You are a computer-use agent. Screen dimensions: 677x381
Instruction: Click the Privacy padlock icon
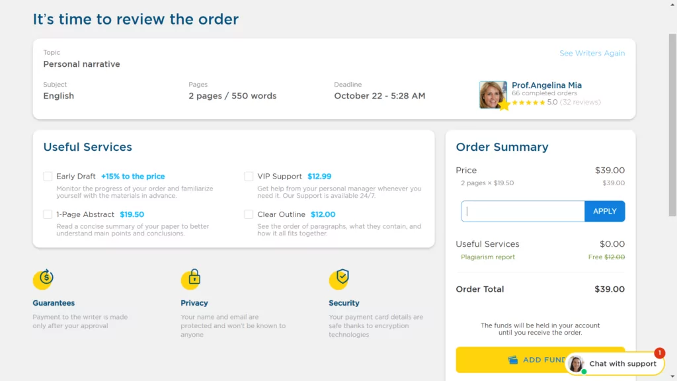191,278
